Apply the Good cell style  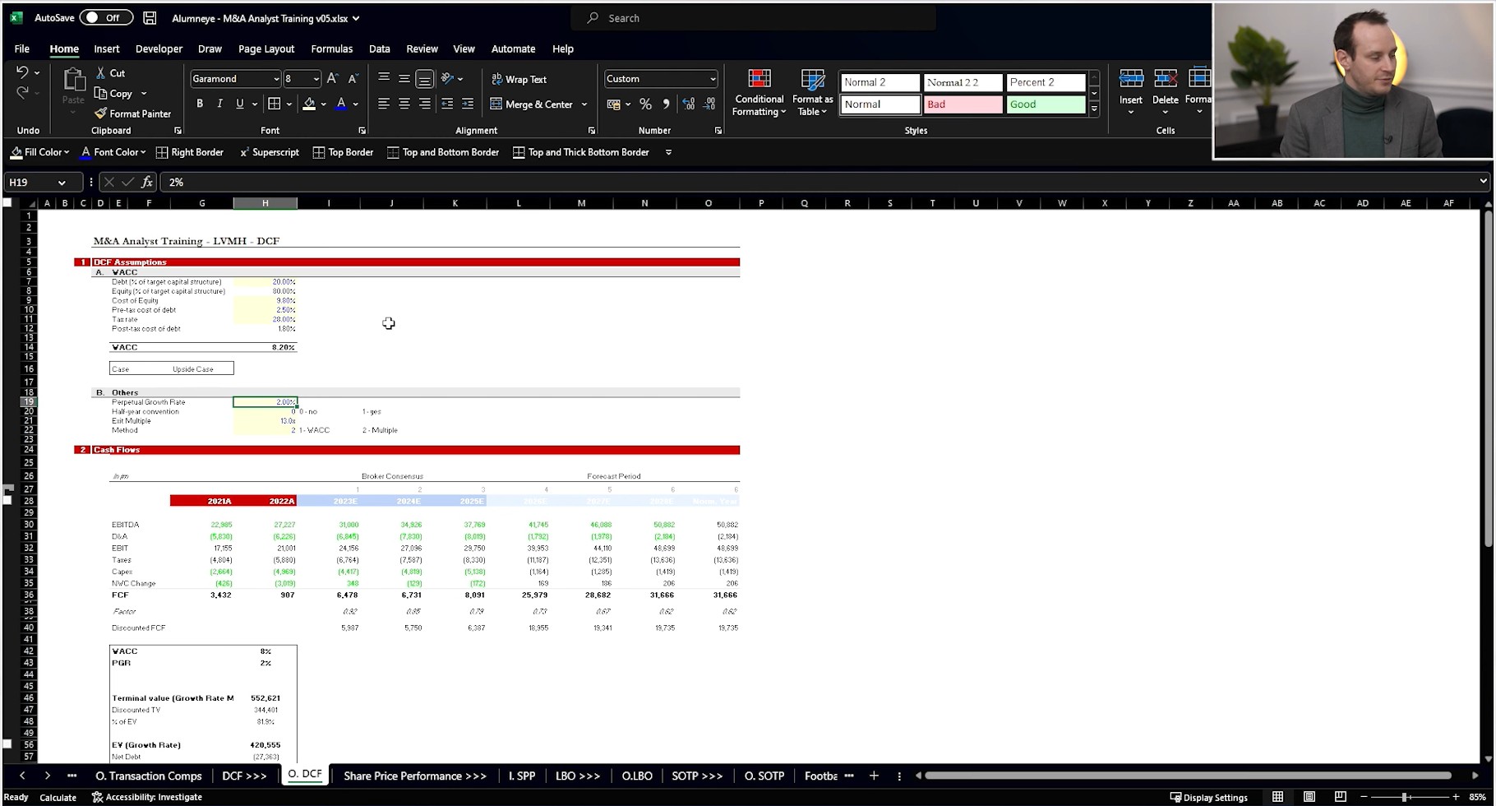click(1045, 104)
